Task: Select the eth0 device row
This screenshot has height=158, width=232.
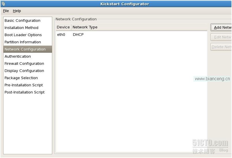Action: point(131,35)
